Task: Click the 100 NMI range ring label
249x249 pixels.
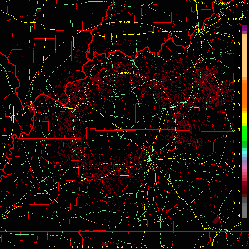Action: tap(124, 22)
